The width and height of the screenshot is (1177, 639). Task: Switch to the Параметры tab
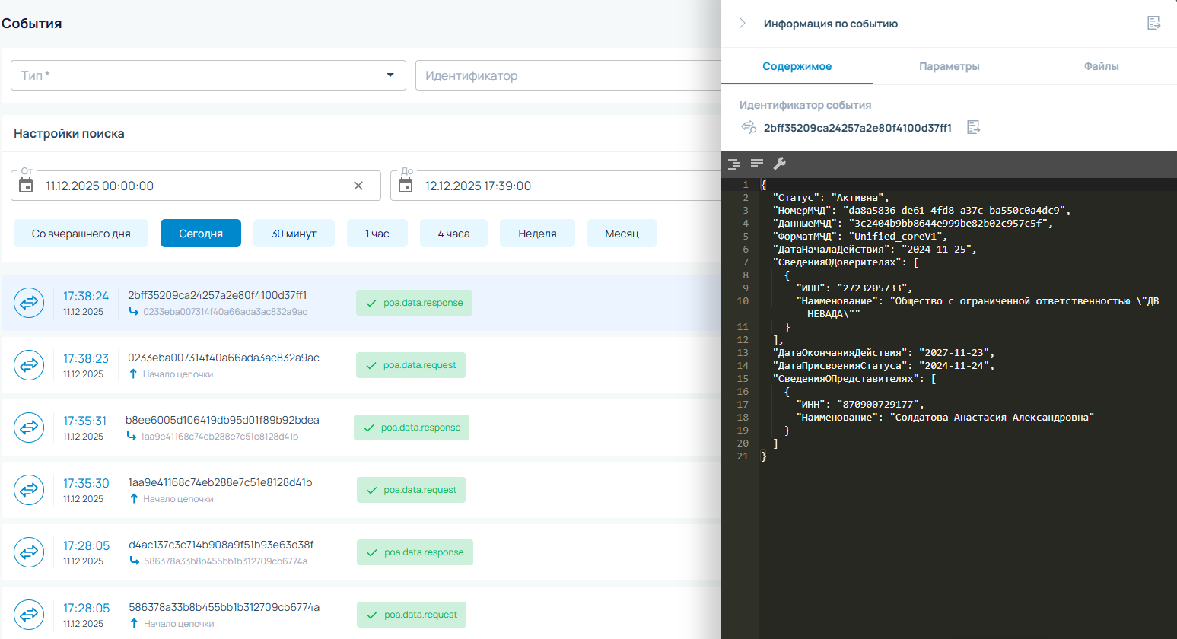[949, 66]
